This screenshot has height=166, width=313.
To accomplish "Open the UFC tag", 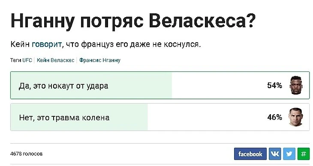I will click(27, 60).
